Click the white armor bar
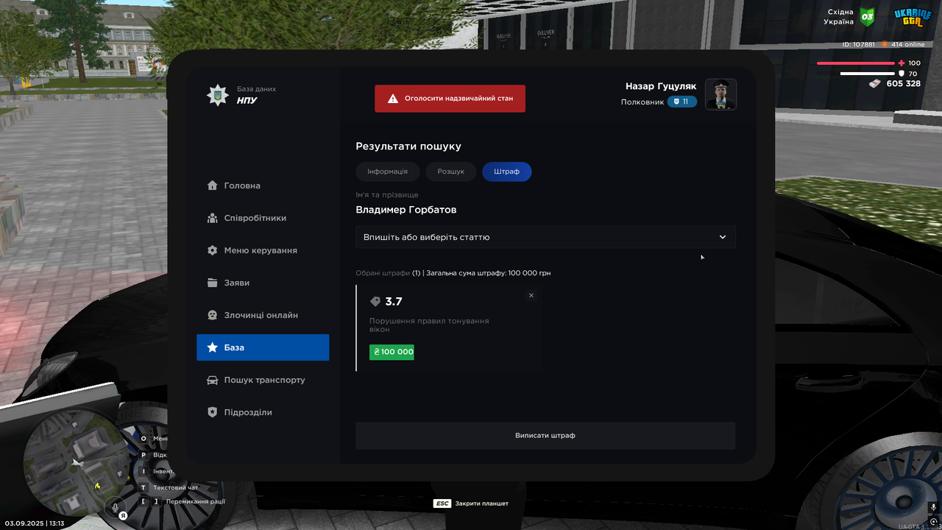The image size is (942, 530). coord(868,74)
